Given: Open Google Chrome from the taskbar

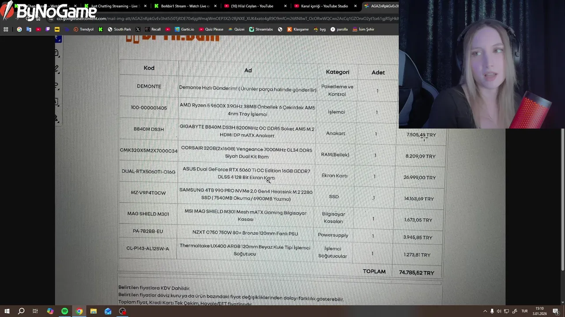Looking at the screenshot, I should [79, 311].
